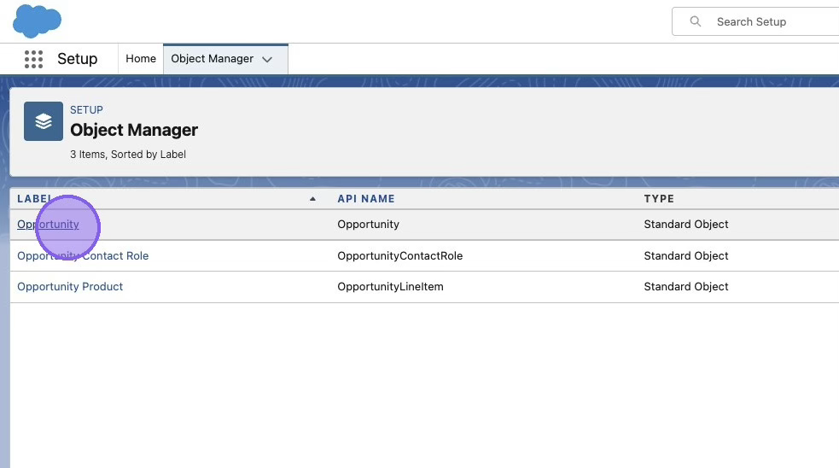Viewport: 839px width, 468px height.
Task: Sort by the Label ascending arrow
Action: tap(312, 199)
